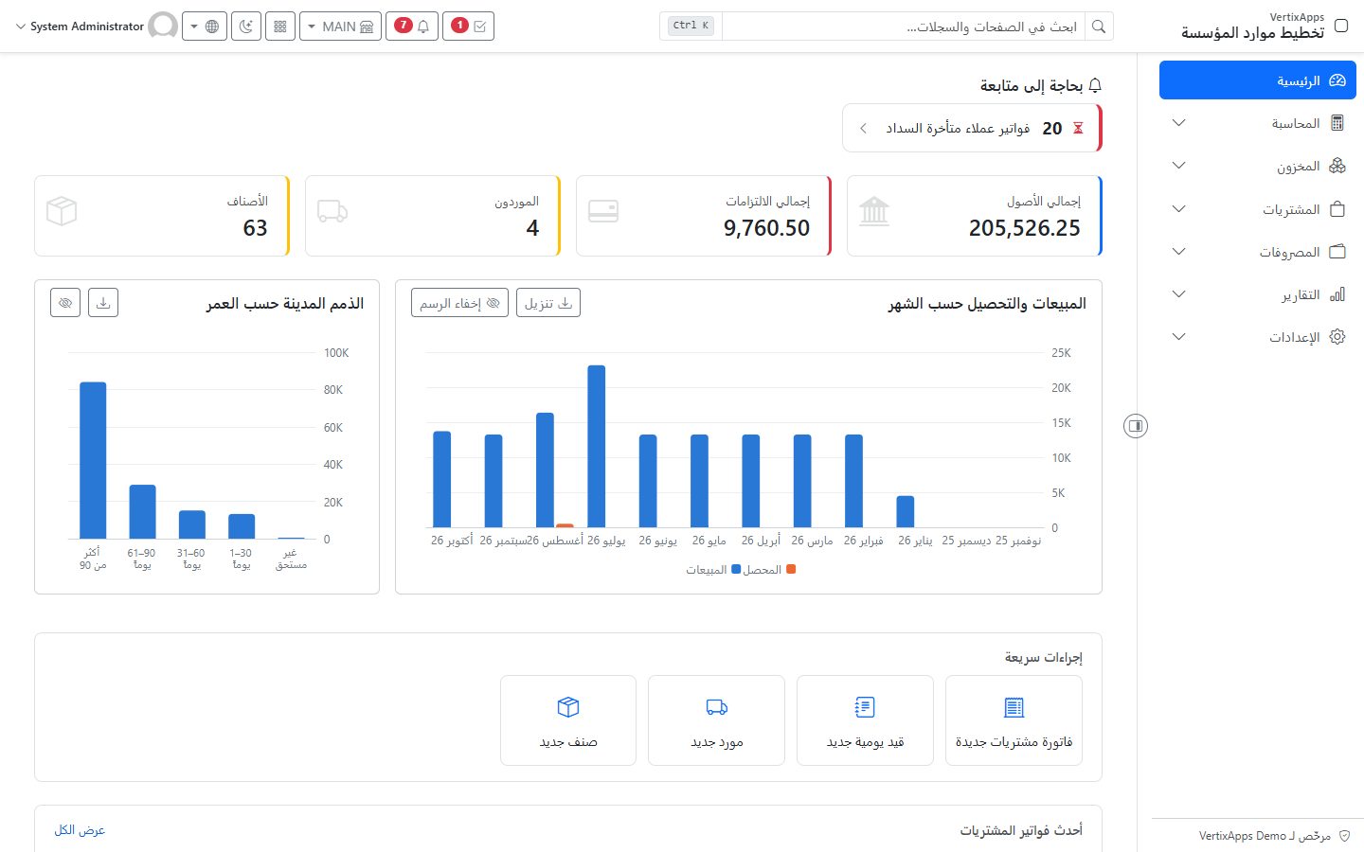Click the tallest يوليو 26 sales bar
Viewport: 1364px width, 852px height.
(597, 446)
